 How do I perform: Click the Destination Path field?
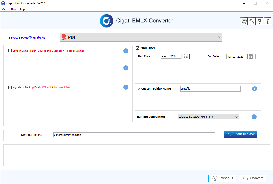tap(134, 135)
